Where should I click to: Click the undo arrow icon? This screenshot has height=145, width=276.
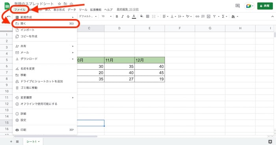pyautogui.click(x=9, y=17)
